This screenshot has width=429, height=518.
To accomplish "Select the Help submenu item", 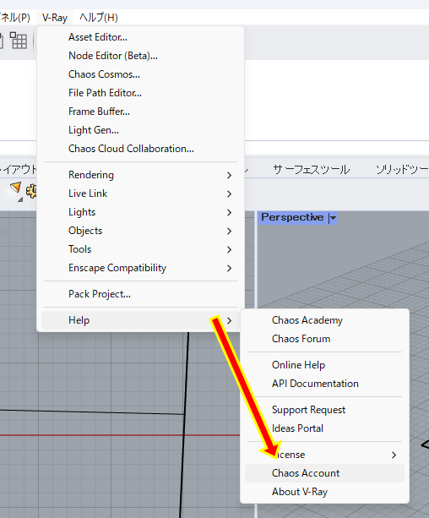I will [140, 320].
